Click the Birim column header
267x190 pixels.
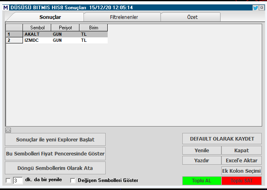(94, 28)
